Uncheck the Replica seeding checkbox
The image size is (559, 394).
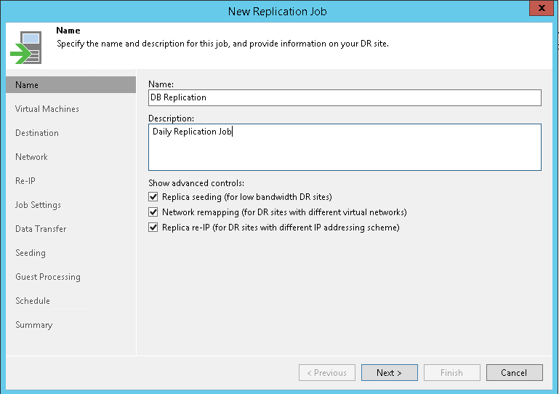(x=153, y=197)
